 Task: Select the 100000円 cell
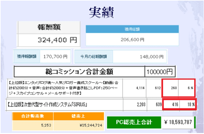(x=160, y=72)
